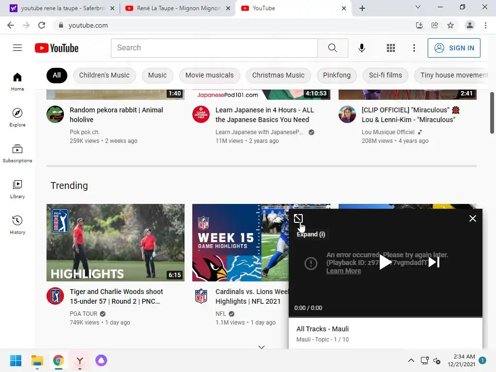Reload the current page
Screen dimensions: 496x372
[42, 25]
